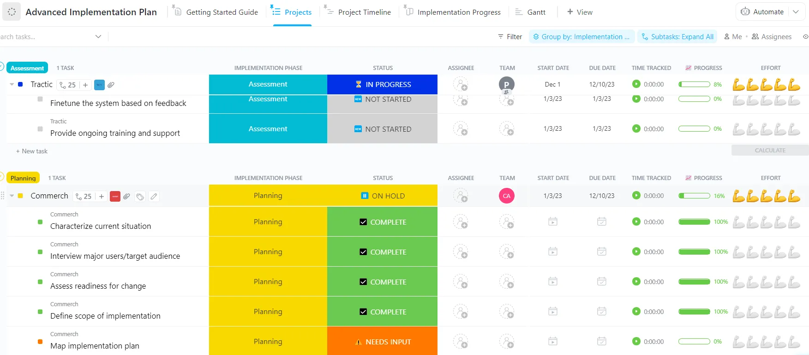Click the Automate robot icon button
Image resolution: width=809 pixels, height=355 pixels.
745,12
